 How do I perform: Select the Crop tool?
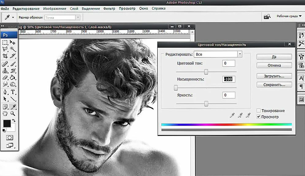tap(5, 56)
